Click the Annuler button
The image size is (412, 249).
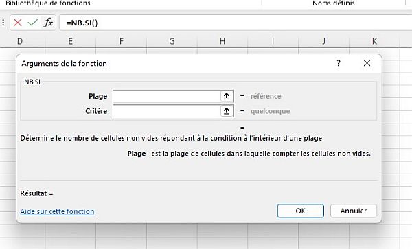pos(354,211)
